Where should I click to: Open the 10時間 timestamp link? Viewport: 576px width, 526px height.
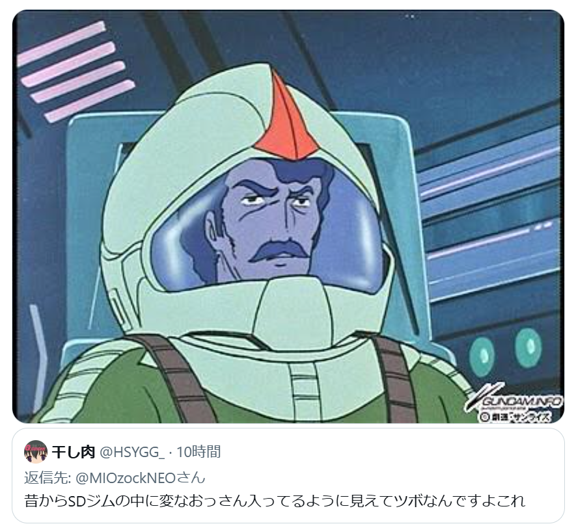(x=199, y=452)
